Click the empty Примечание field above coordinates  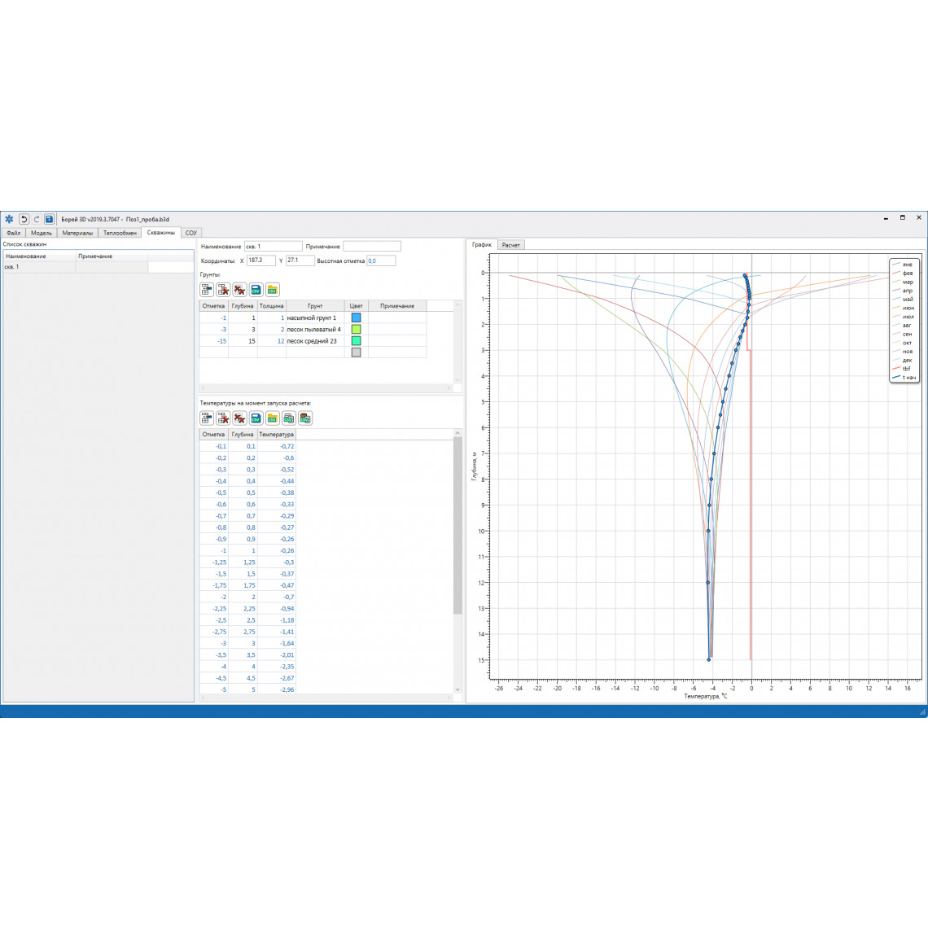(372, 246)
